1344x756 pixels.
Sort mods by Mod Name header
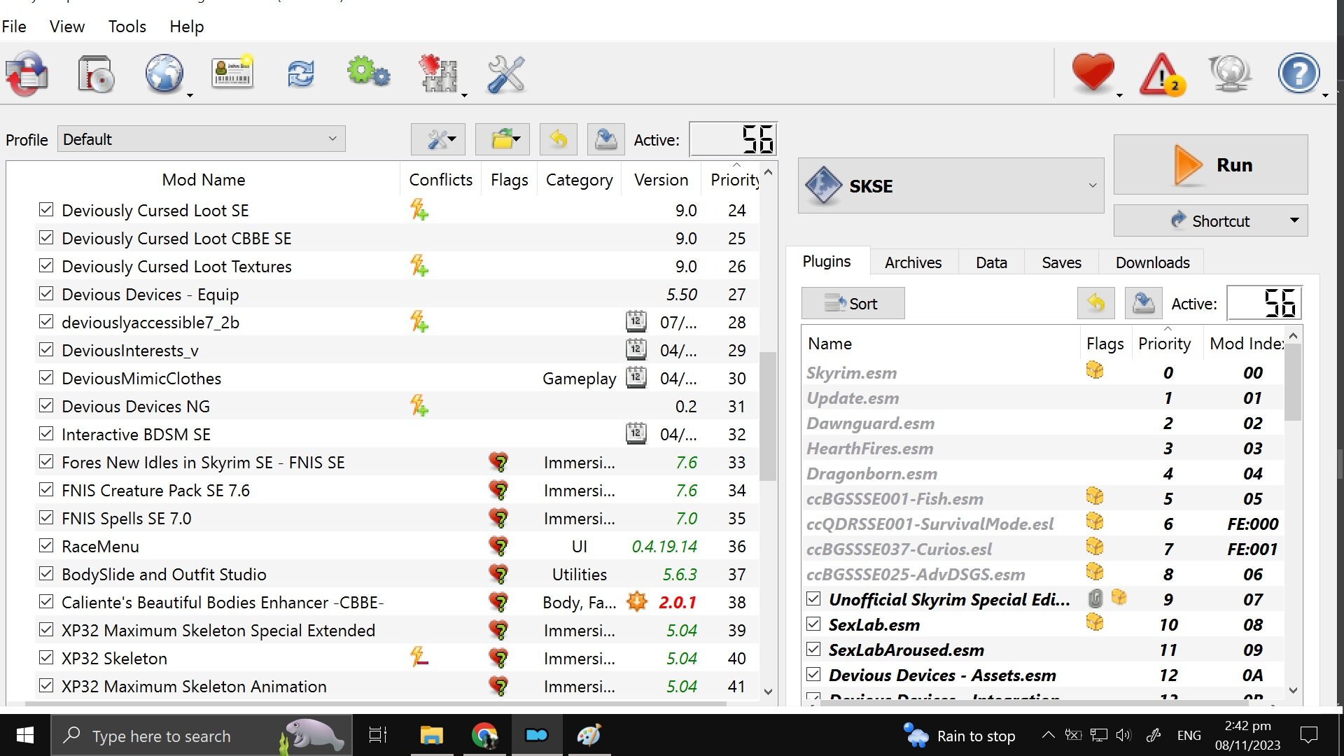(x=203, y=180)
